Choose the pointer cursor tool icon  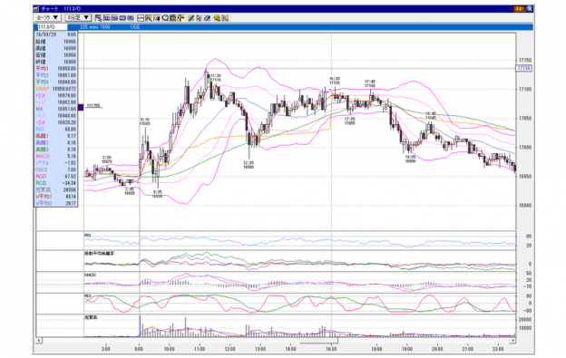[200, 18]
